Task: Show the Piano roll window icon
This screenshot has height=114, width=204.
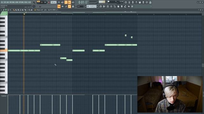Action: coord(104,6)
